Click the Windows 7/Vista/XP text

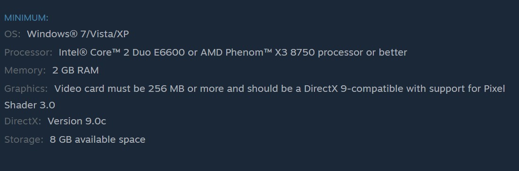[78, 34]
